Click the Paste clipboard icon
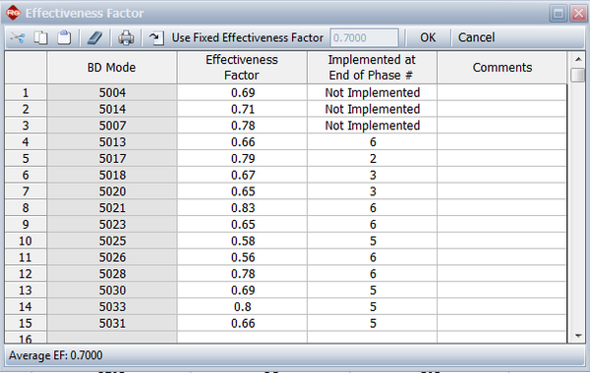 click(x=64, y=37)
